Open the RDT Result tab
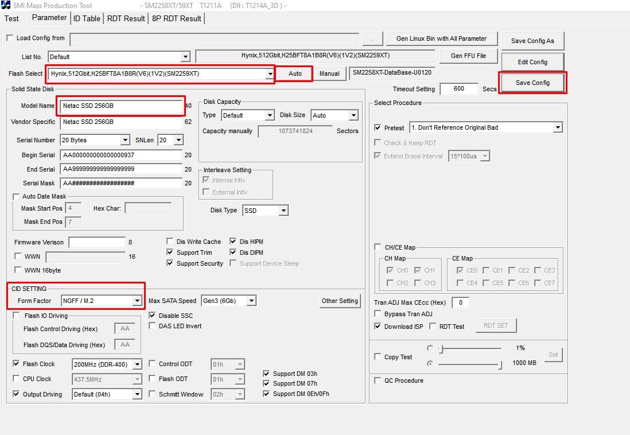Screen dimensions: 630x435 126,18
